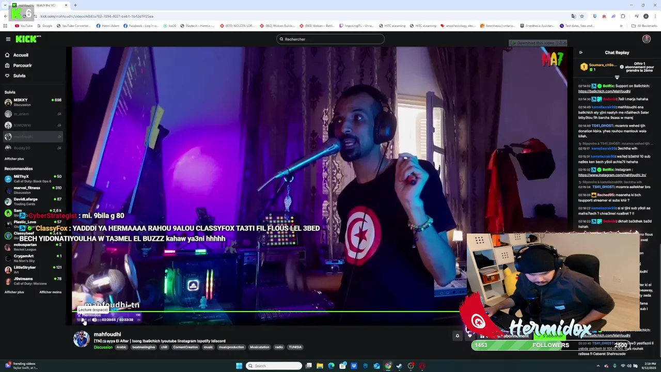This screenshot has height=372, width=661.
Task: Select the musicproduction tag
Action: [231, 347]
